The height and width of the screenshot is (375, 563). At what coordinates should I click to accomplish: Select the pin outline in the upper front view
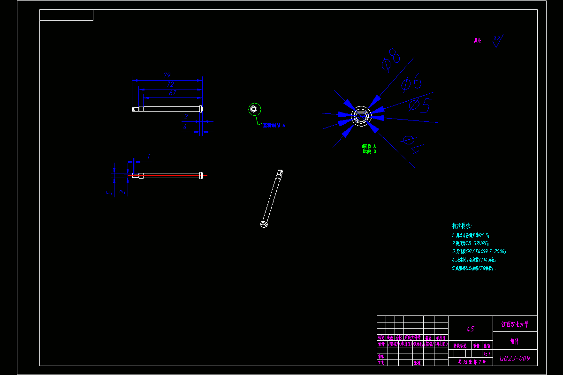tap(167, 109)
